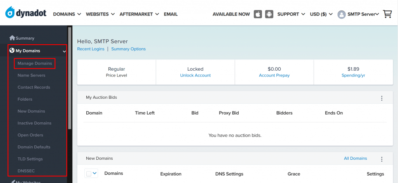398x183 pixels.
Task: Select Manage Domains in sidebar
Action: click(35, 63)
